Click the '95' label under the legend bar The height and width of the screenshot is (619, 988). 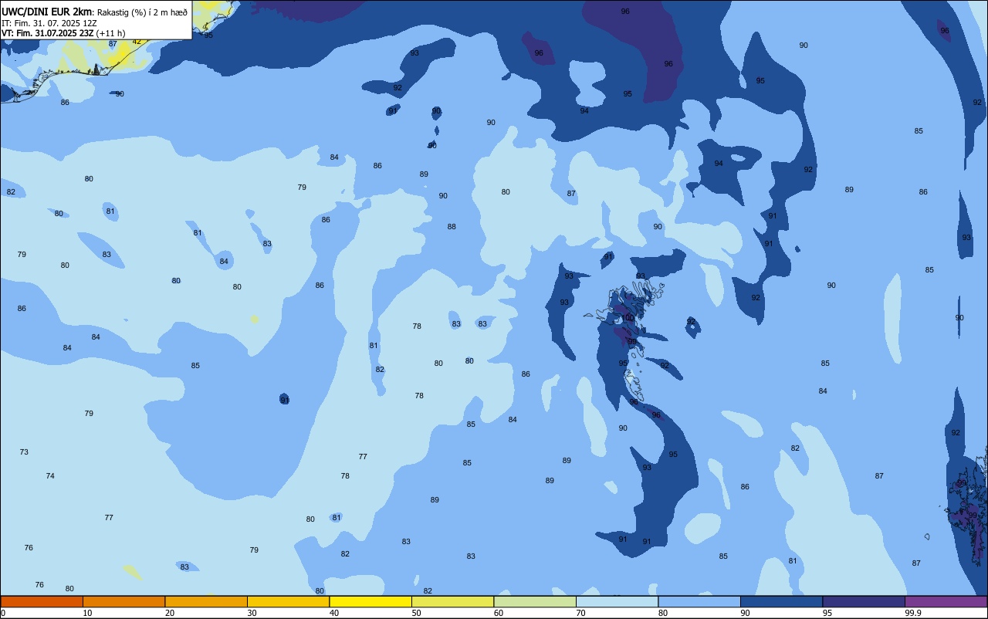click(x=827, y=613)
